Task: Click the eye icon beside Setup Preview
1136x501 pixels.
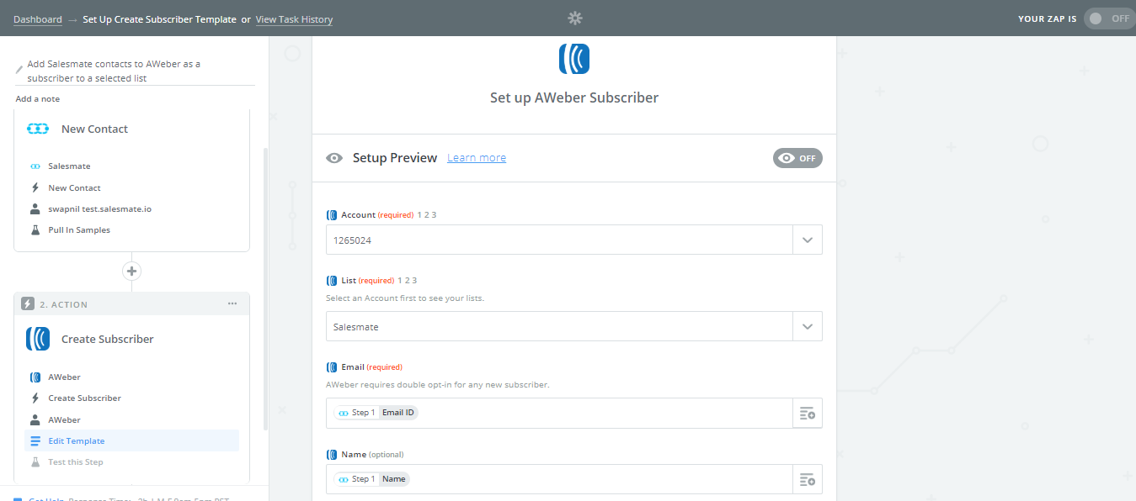Action: point(334,157)
